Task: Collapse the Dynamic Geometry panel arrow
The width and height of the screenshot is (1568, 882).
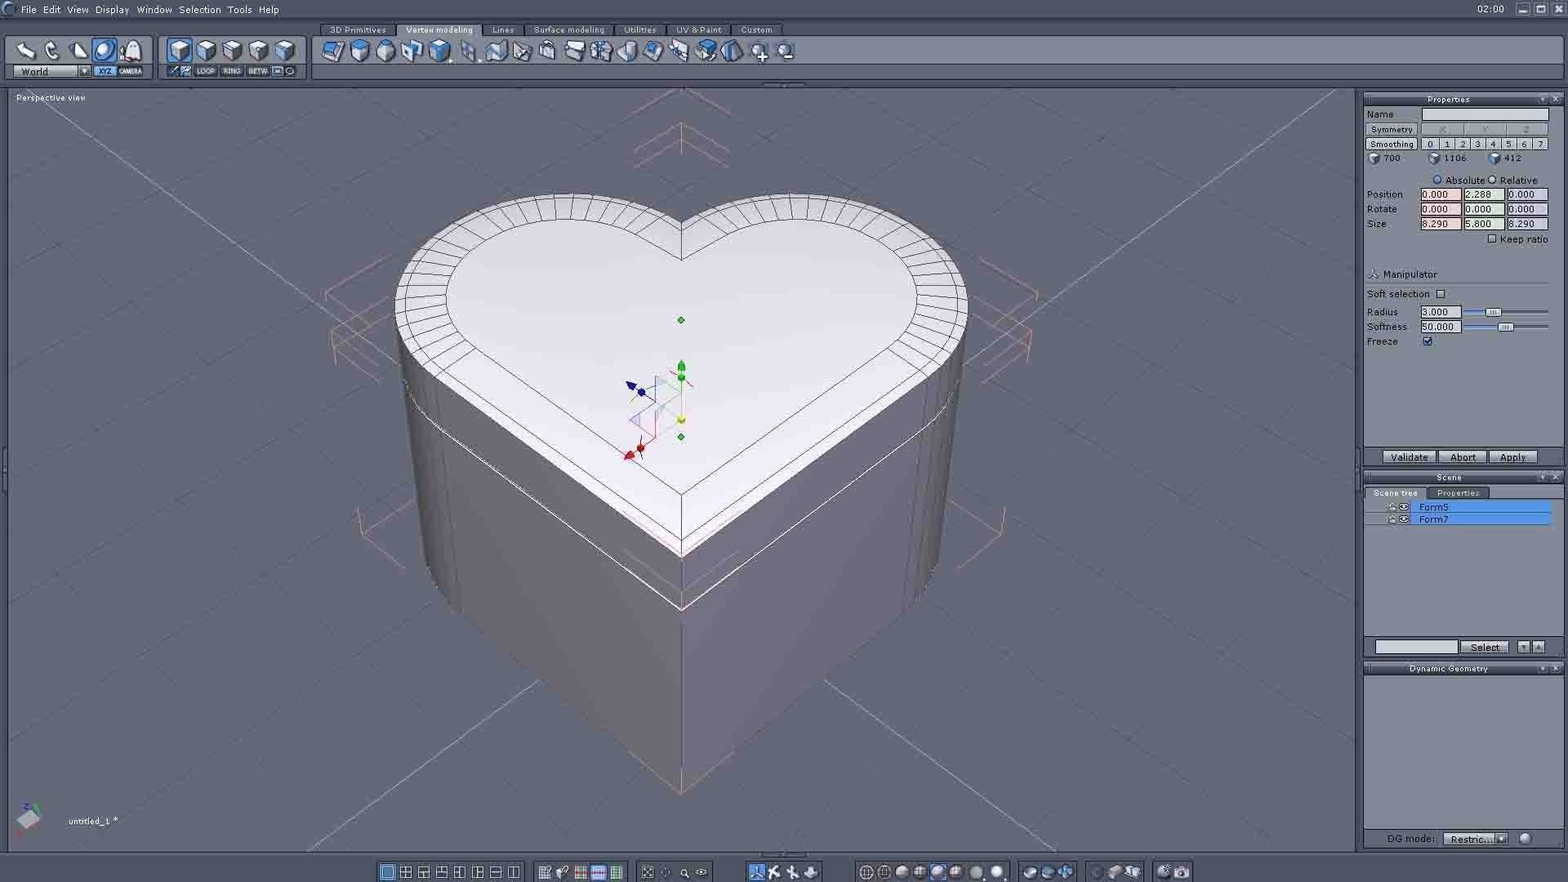Action: [x=1542, y=669]
